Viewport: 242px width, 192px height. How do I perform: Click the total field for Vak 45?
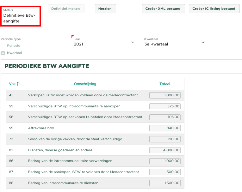point(165,95)
